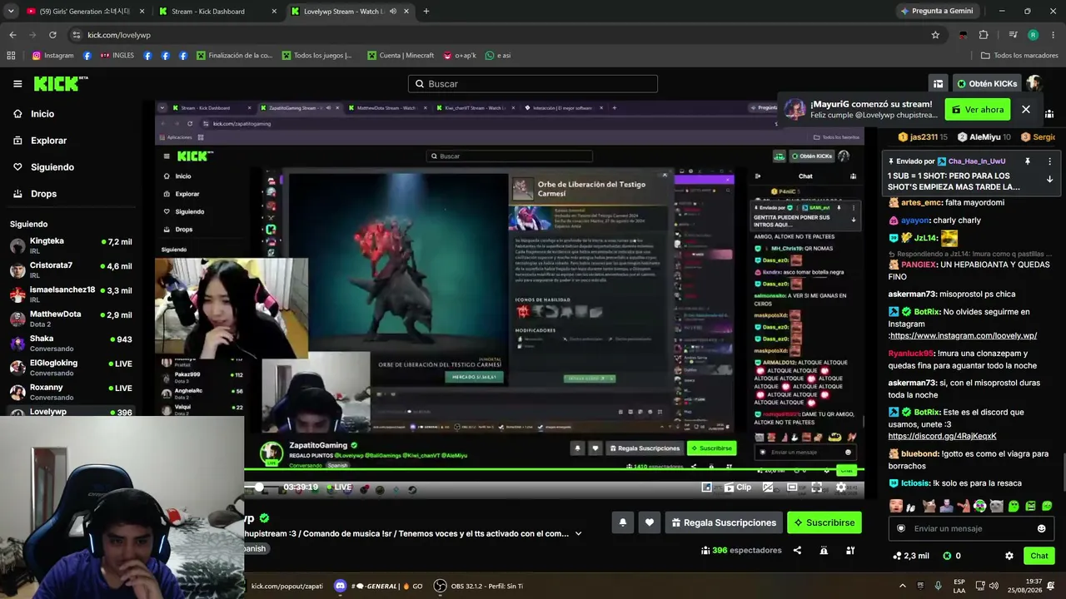
Task: Switch to the Stream - Kick Dashboard tab
Action: click(x=218, y=12)
